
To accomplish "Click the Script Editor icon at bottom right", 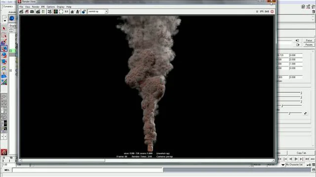I will tap(314, 170).
